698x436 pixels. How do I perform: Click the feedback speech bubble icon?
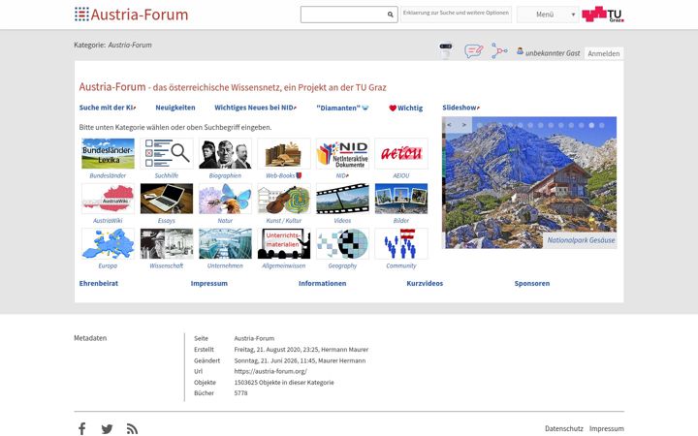pyautogui.click(x=474, y=50)
